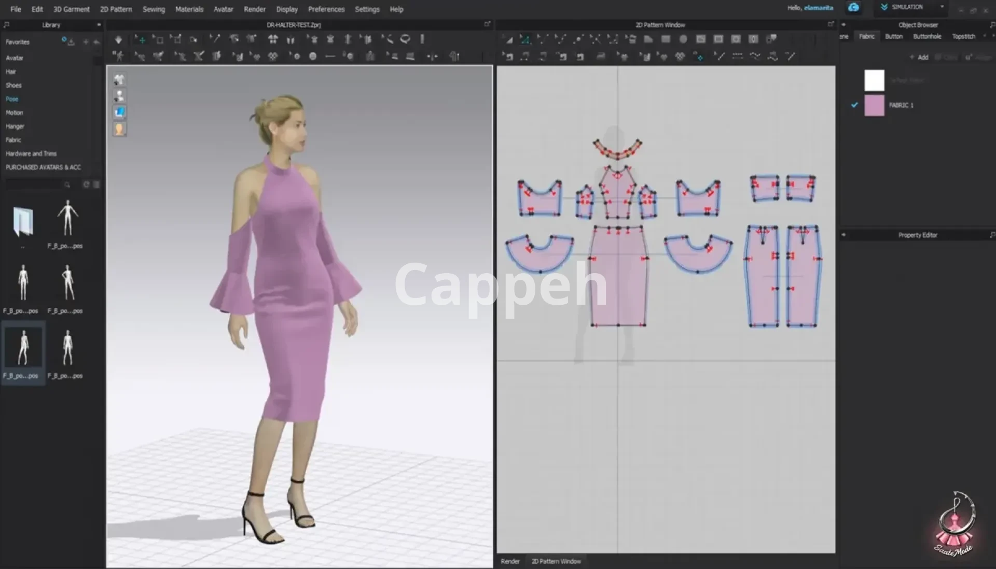Click the Add fabric button
Screen dimensions: 996x569
919,57
